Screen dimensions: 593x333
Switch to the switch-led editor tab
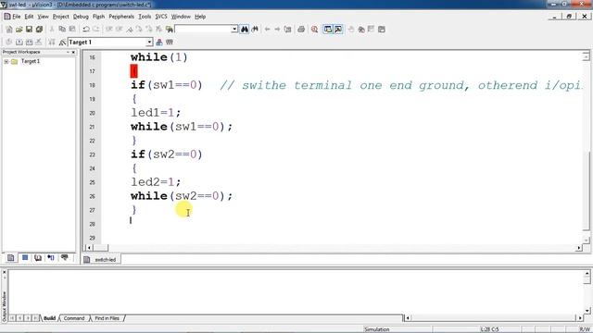[x=102, y=260]
